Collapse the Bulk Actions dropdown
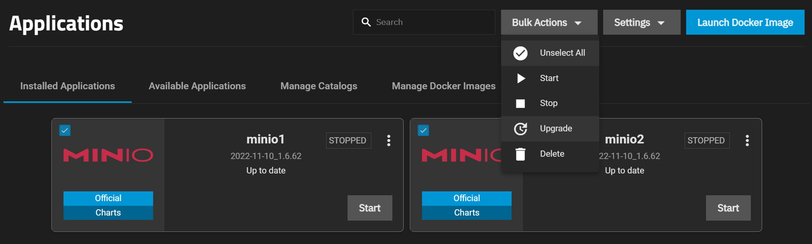The height and width of the screenshot is (244, 812). [549, 22]
